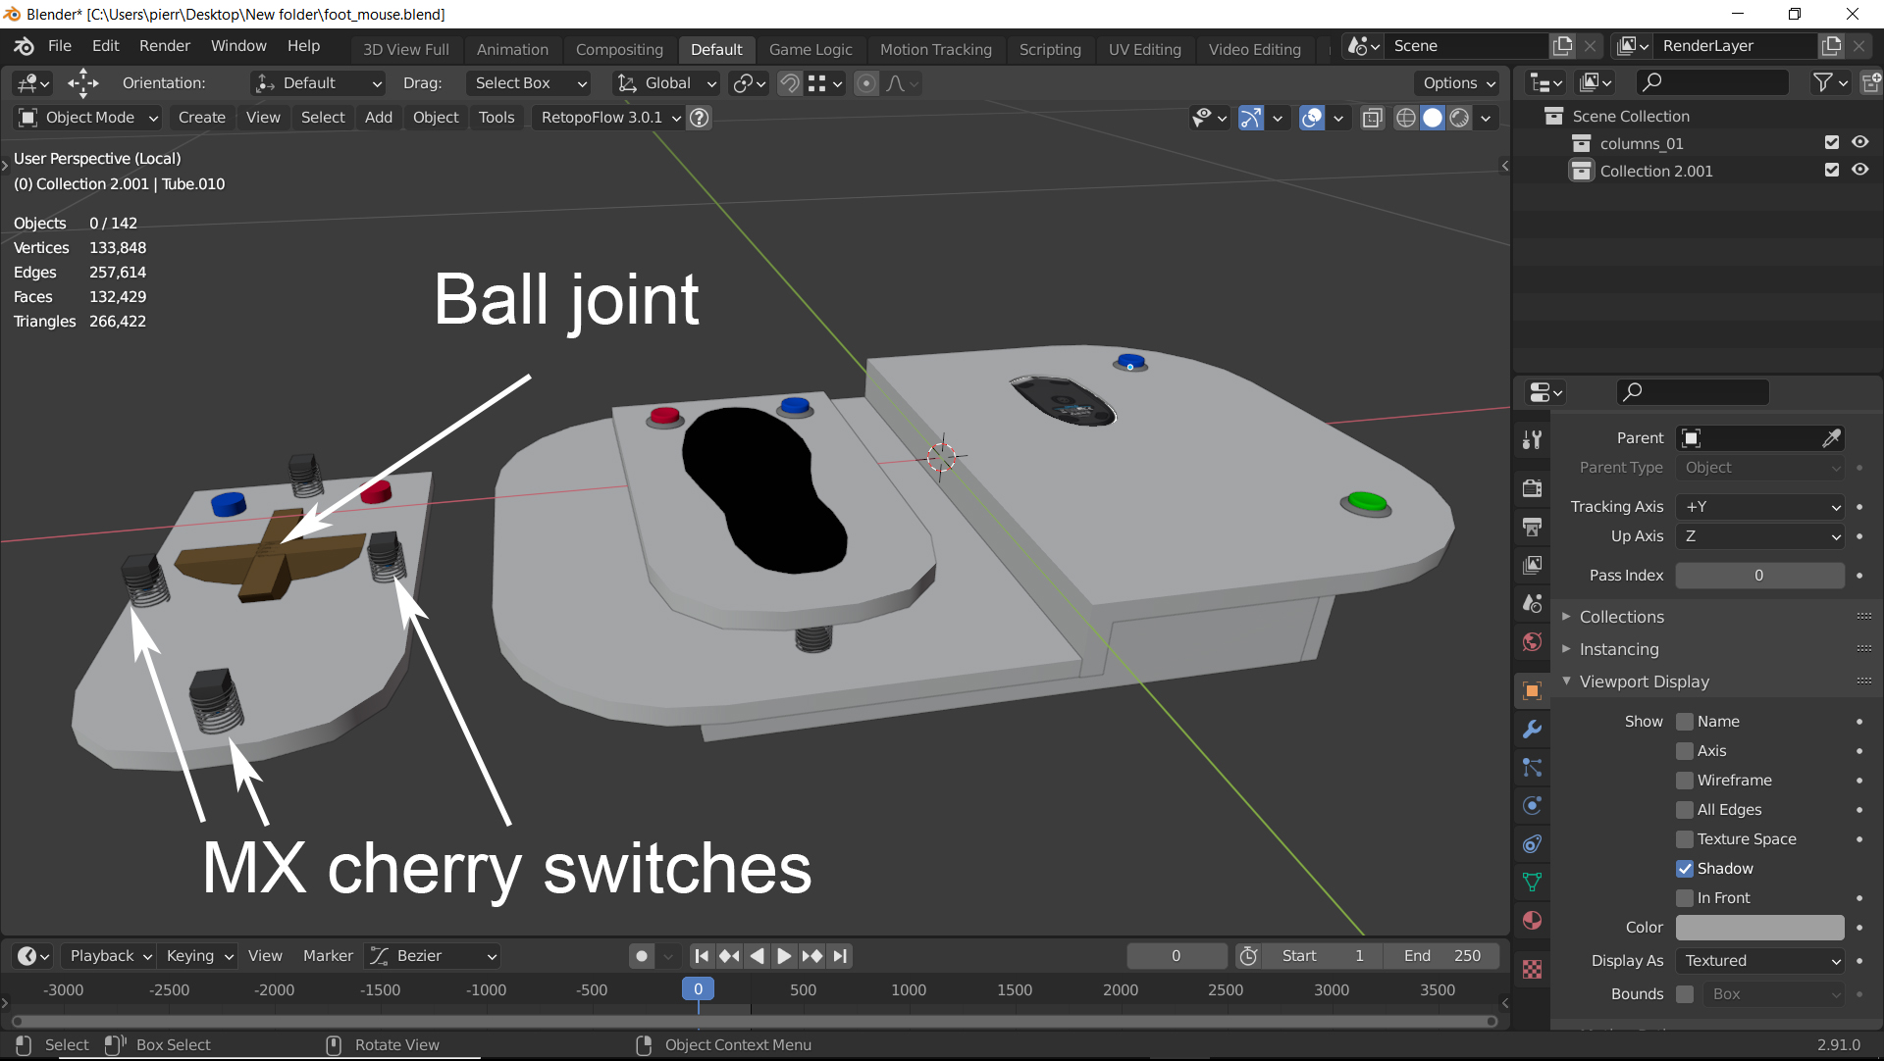This screenshot has height=1061, width=1884.
Task: Open the Output properties tab
Action: 1532,527
